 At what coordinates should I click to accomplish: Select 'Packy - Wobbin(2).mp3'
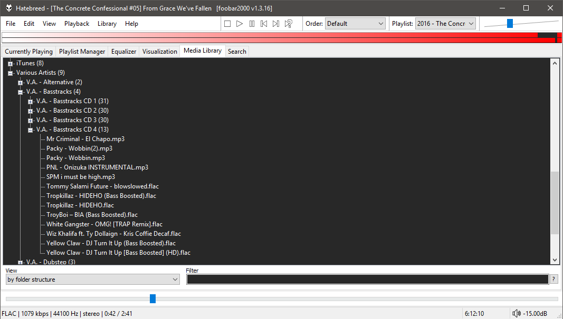[79, 148]
